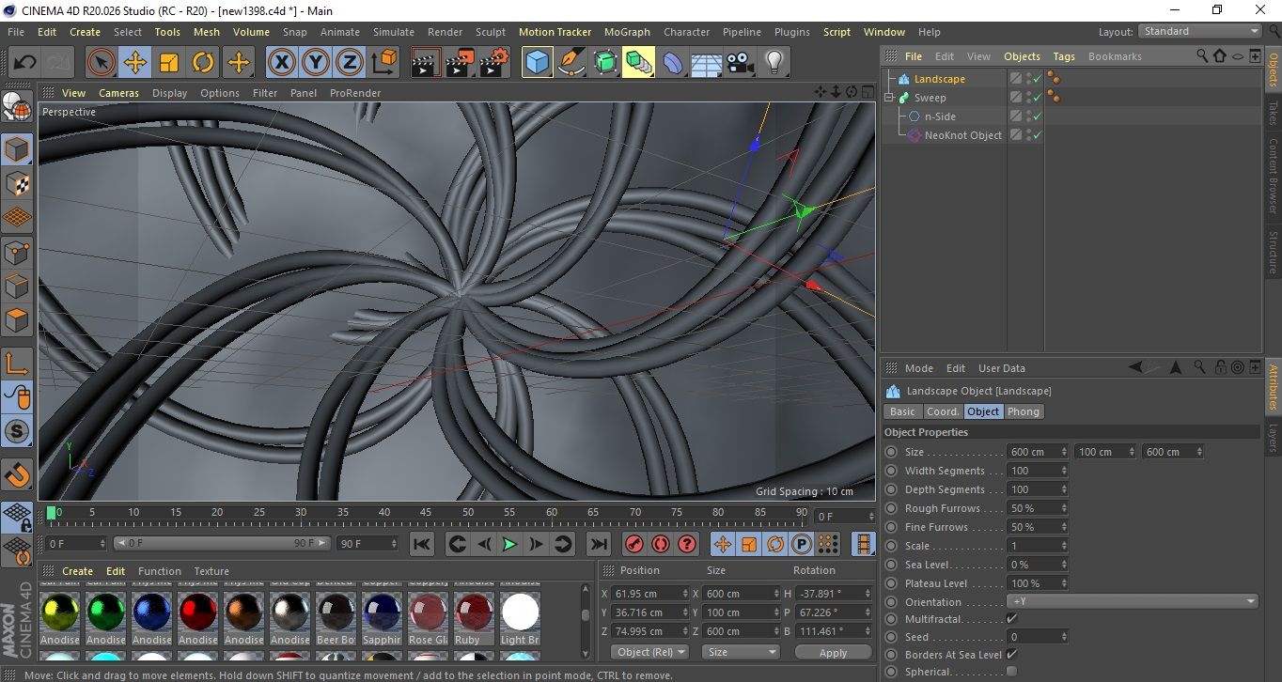Add a Cube primitive object
The height and width of the screenshot is (682, 1282).
[x=538, y=63]
